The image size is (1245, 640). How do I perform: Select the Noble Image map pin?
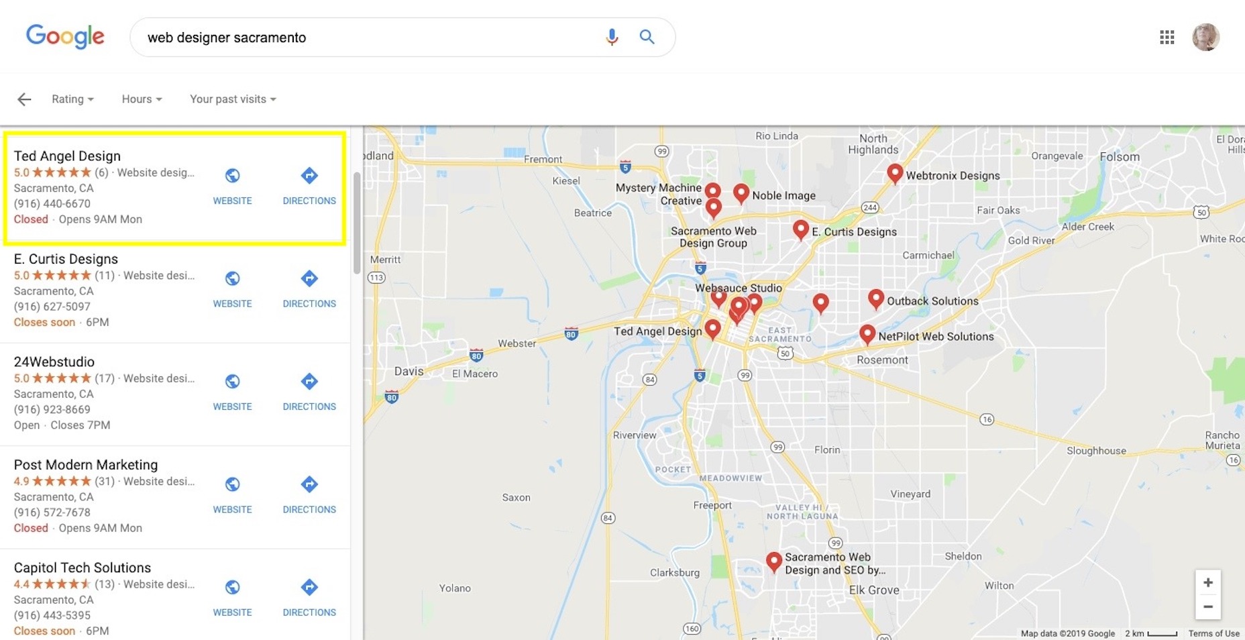(x=741, y=194)
